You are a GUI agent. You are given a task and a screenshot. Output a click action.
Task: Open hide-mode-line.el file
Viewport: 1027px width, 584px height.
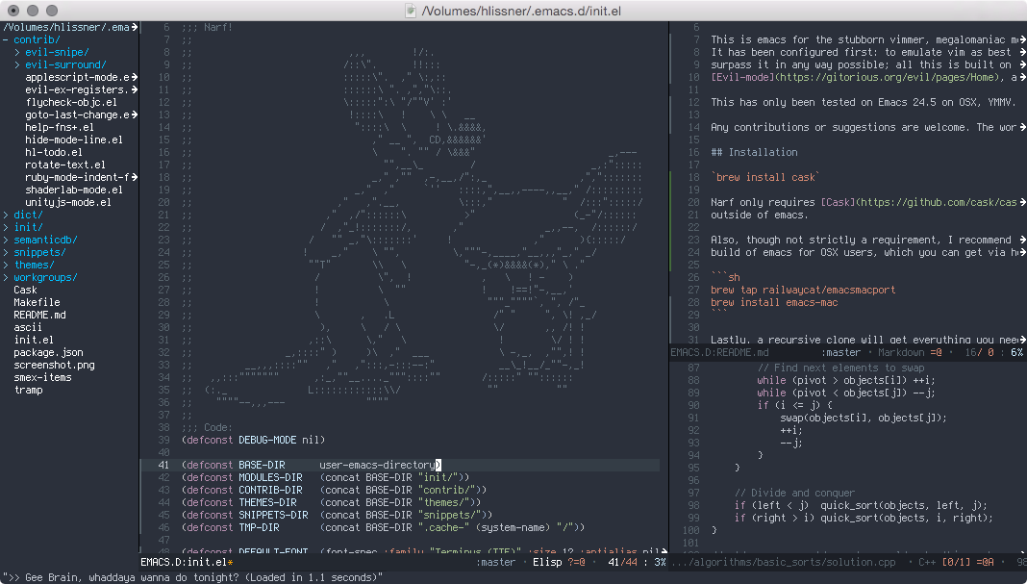pos(73,140)
